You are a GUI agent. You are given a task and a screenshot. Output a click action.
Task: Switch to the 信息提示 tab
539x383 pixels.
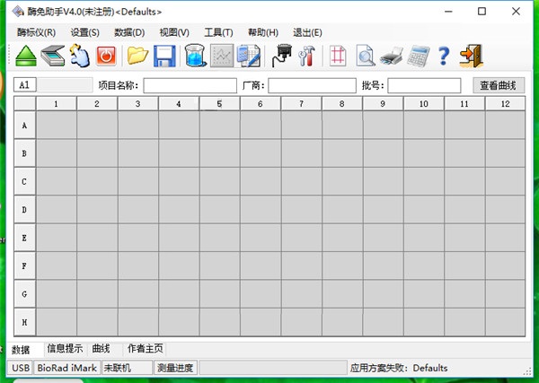65,348
